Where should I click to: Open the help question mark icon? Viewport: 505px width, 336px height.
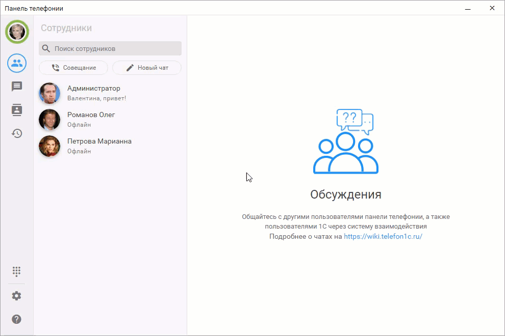point(17,319)
